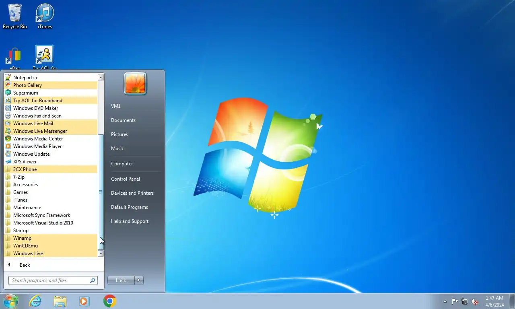Select the eBay desktop shortcut
This screenshot has width=515, height=309.
(15, 58)
